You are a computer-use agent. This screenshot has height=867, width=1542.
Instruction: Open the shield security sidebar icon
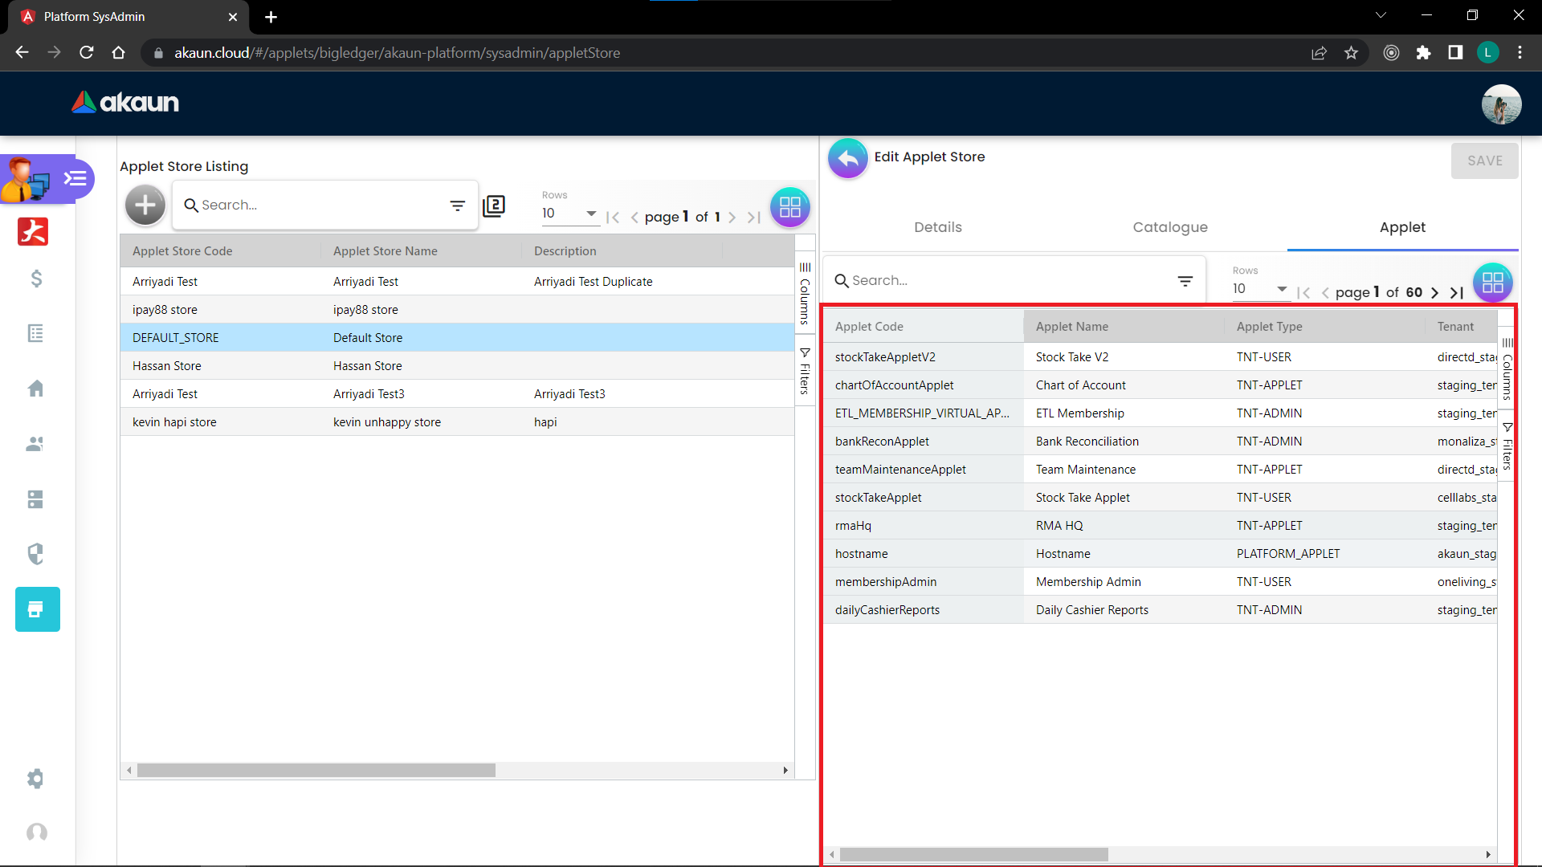point(36,554)
